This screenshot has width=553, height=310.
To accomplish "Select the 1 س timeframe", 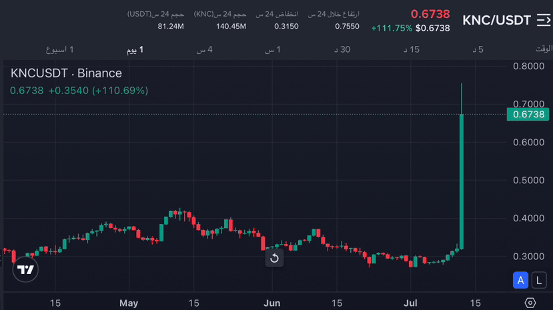I will tap(273, 50).
